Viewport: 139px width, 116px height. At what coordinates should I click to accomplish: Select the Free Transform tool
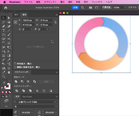tap(9, 47)
